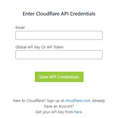Place cursor in the API token textbox

(x=59, y=55)
